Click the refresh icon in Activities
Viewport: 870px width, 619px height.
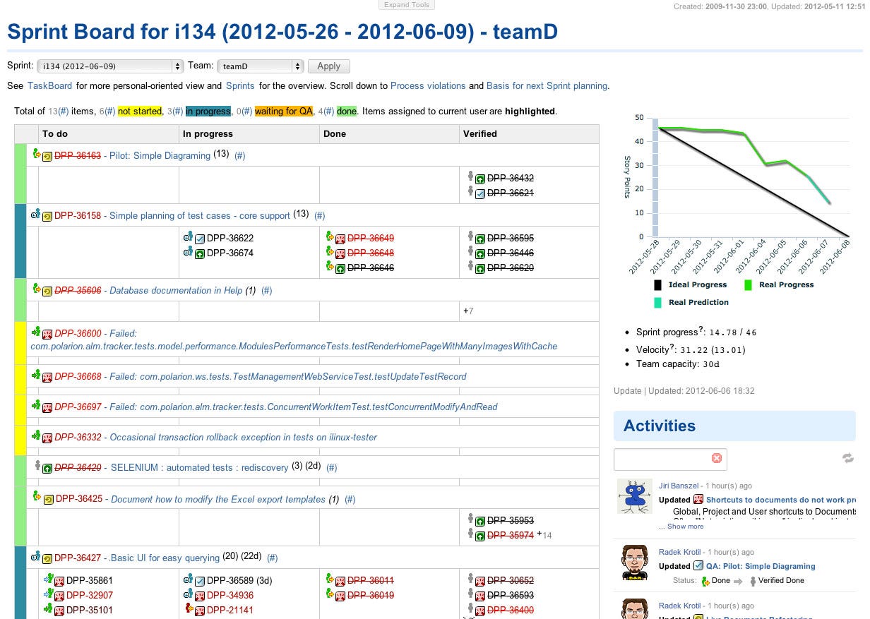pyautogui.click(x=848, y=459)
